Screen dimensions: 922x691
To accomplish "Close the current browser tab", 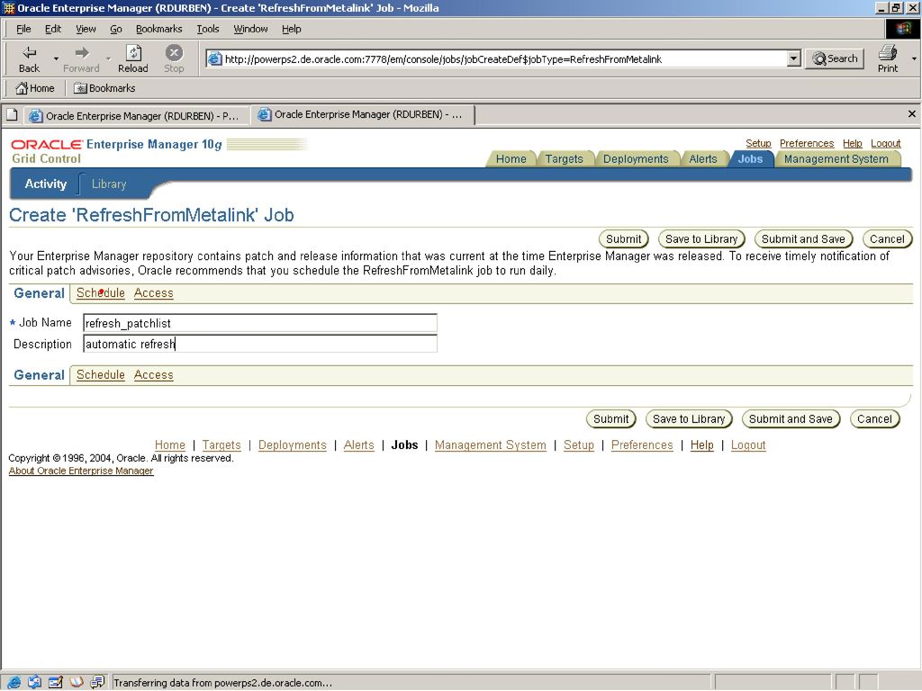I will click(x=911, y=114).
